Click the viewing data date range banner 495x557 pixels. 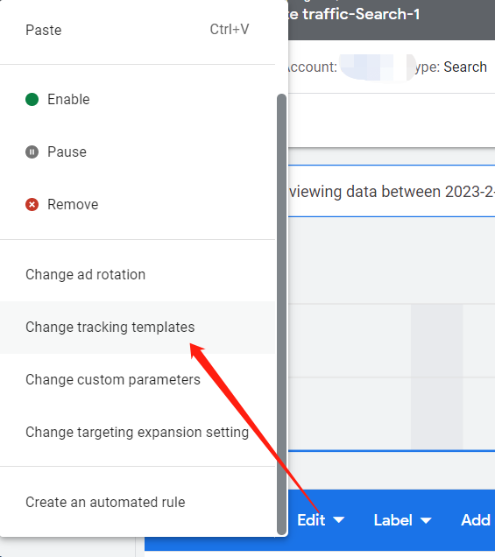click(392, 191)
